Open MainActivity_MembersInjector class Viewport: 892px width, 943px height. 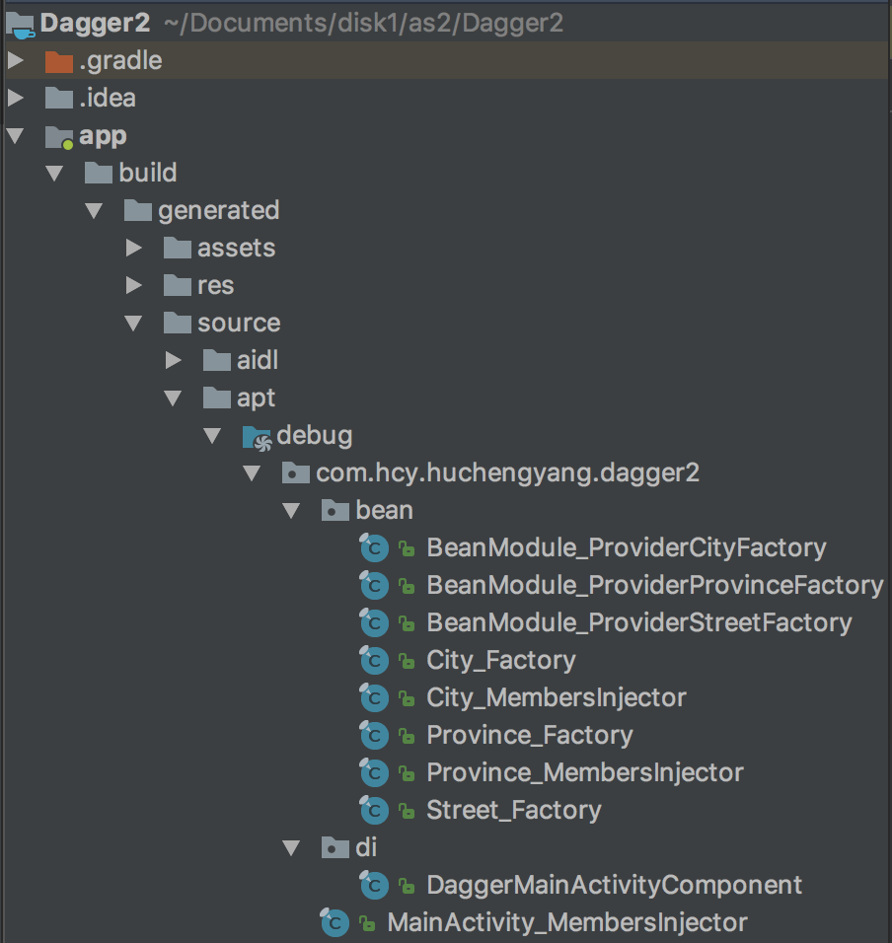pyautogui.click(x=567, y=922)
